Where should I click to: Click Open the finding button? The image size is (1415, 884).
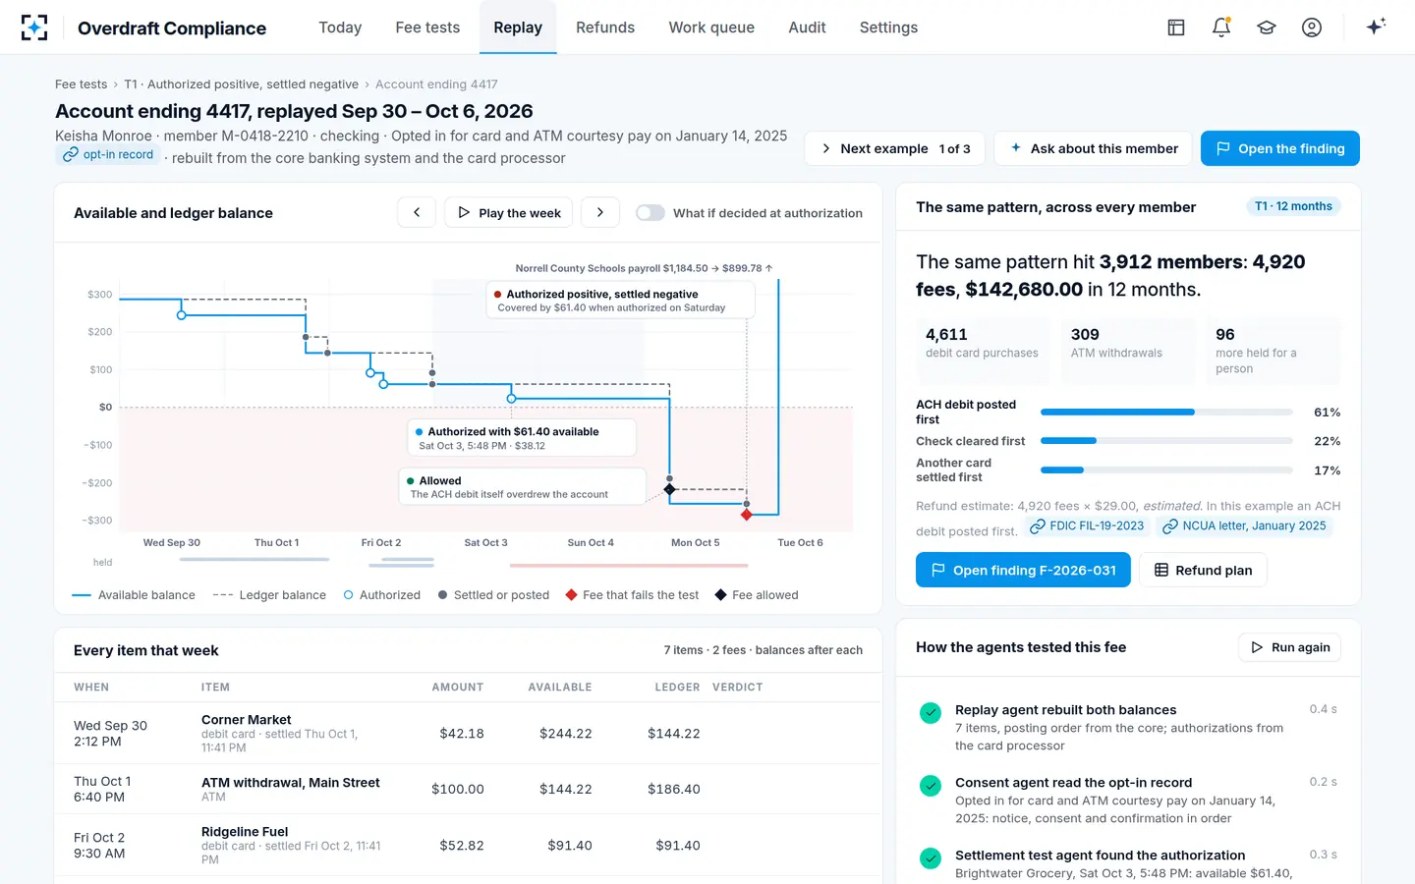[x=1280, y=148]
